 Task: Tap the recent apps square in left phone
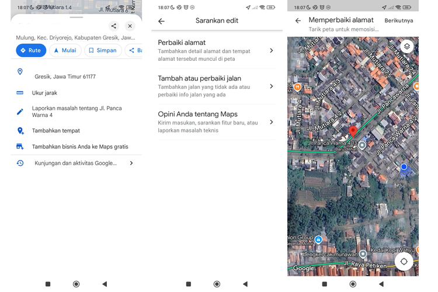pos(48,284)
